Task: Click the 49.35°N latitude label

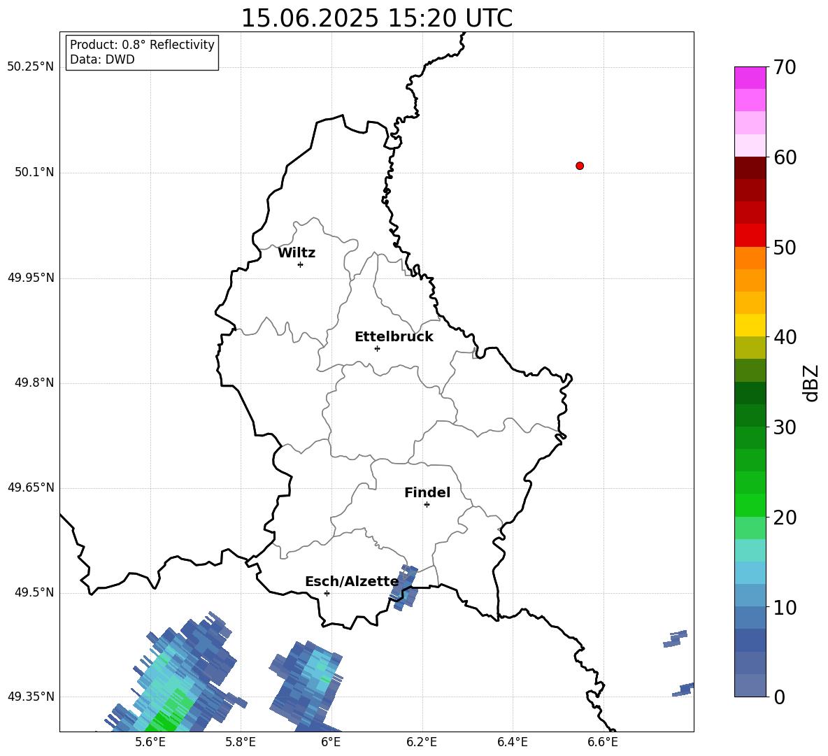Action: click(x=31, y=697)
